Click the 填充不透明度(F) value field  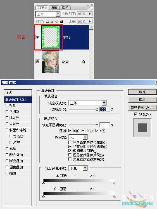[104, 125]
